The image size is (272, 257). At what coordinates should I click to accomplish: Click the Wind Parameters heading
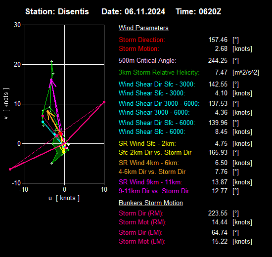(143, 28)
